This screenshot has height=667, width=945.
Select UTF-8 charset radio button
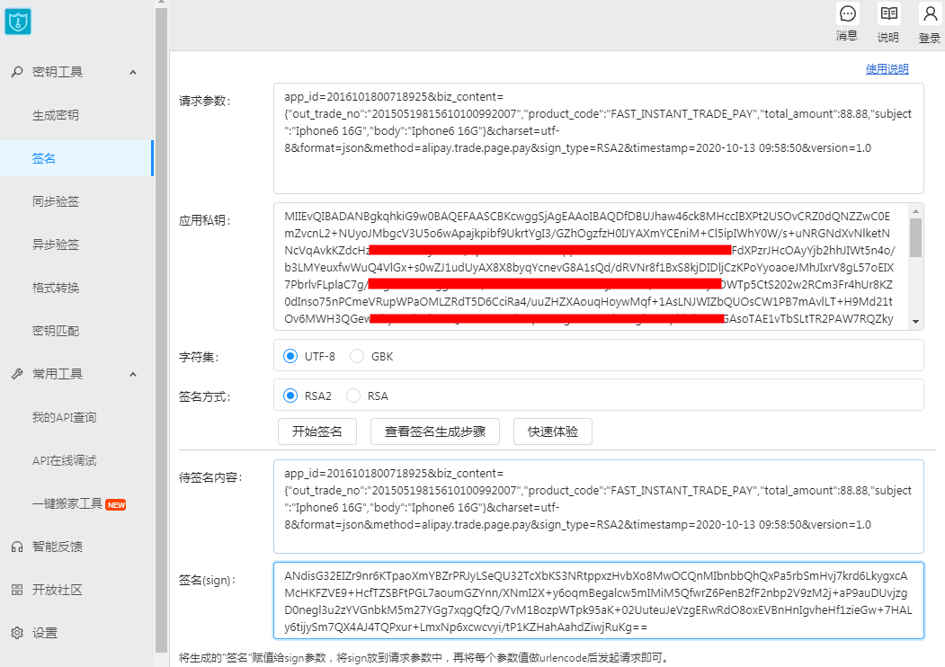290,356
